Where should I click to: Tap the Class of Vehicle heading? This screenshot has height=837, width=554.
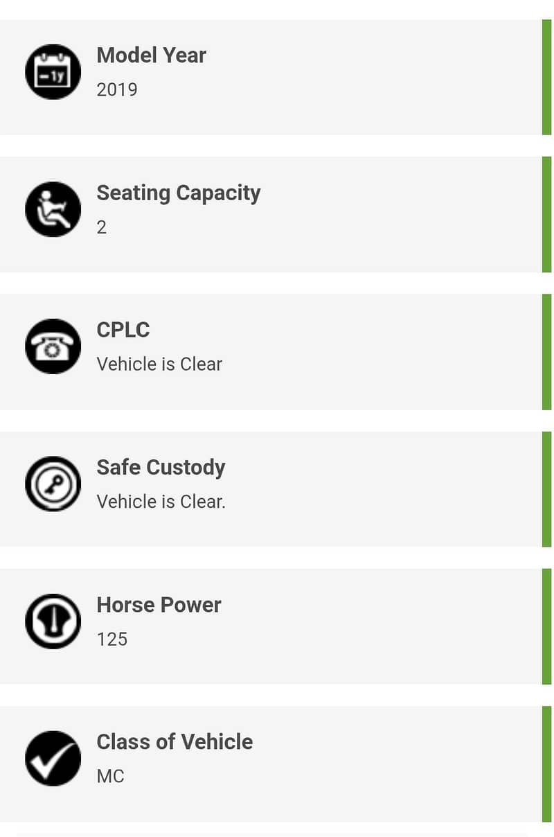[x=175, y=742]
